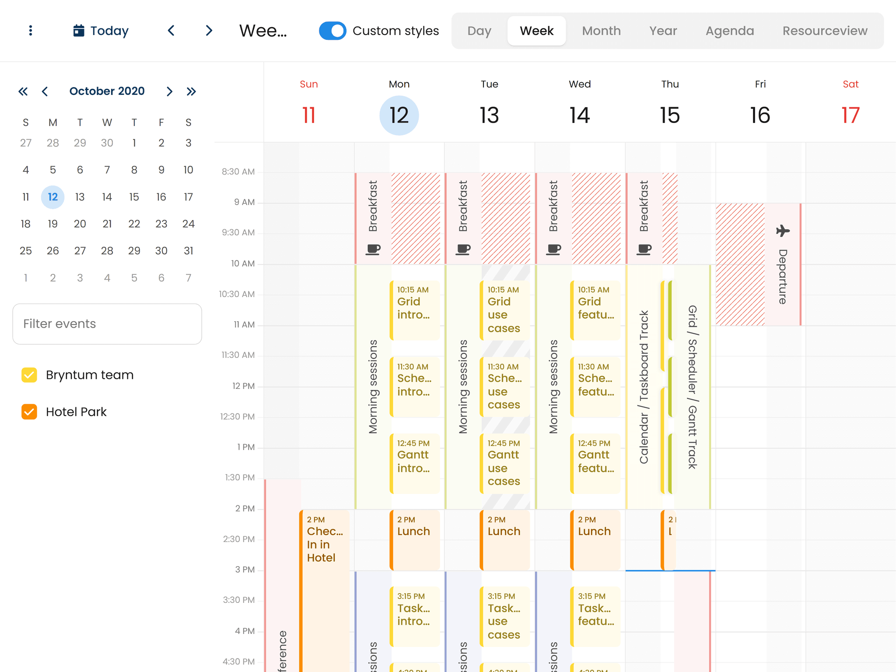The height and width of the screenshot is (672, 896).
Task: Open the three-dot overflow menu
Action: click(30, 30)
